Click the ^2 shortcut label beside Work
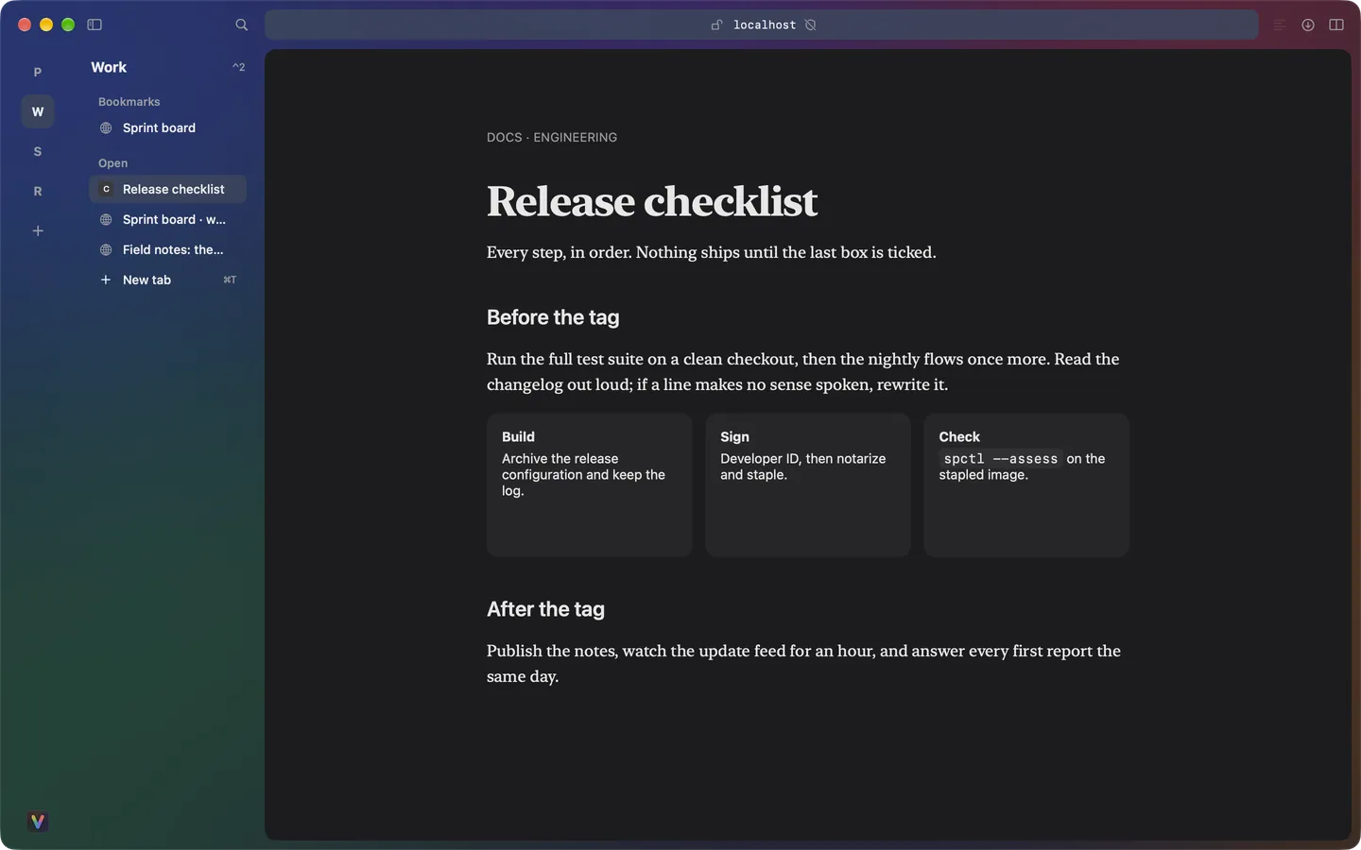Viewport: 1361px width, 850px height. [x=238, y=67]
